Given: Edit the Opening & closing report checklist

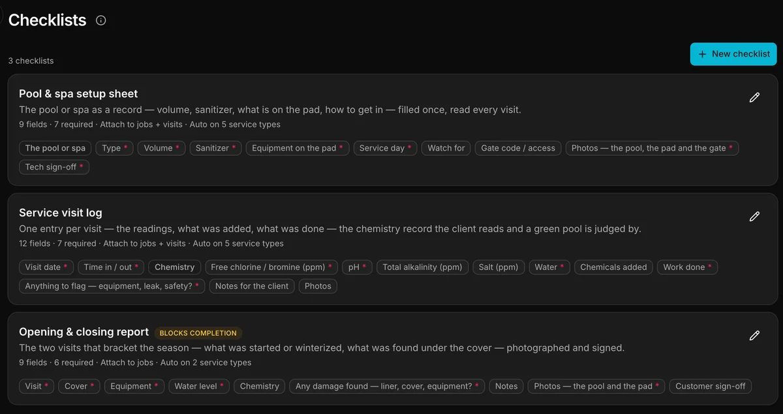Looking at the screenshot, I should tap(754, 335).
